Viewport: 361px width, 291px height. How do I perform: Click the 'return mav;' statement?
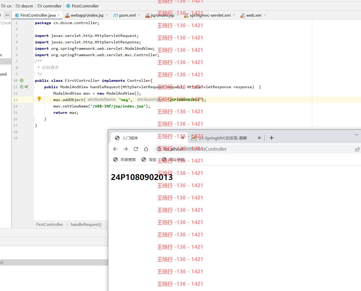tap(66, 113)
